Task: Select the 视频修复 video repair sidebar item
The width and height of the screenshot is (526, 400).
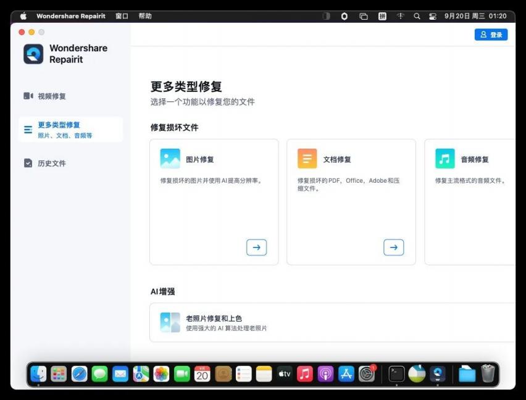Action: pyautogui.click(x=52, y=96)
